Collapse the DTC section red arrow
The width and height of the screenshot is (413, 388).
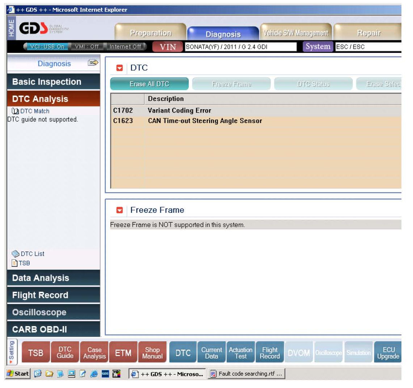[x=119, y=68]
